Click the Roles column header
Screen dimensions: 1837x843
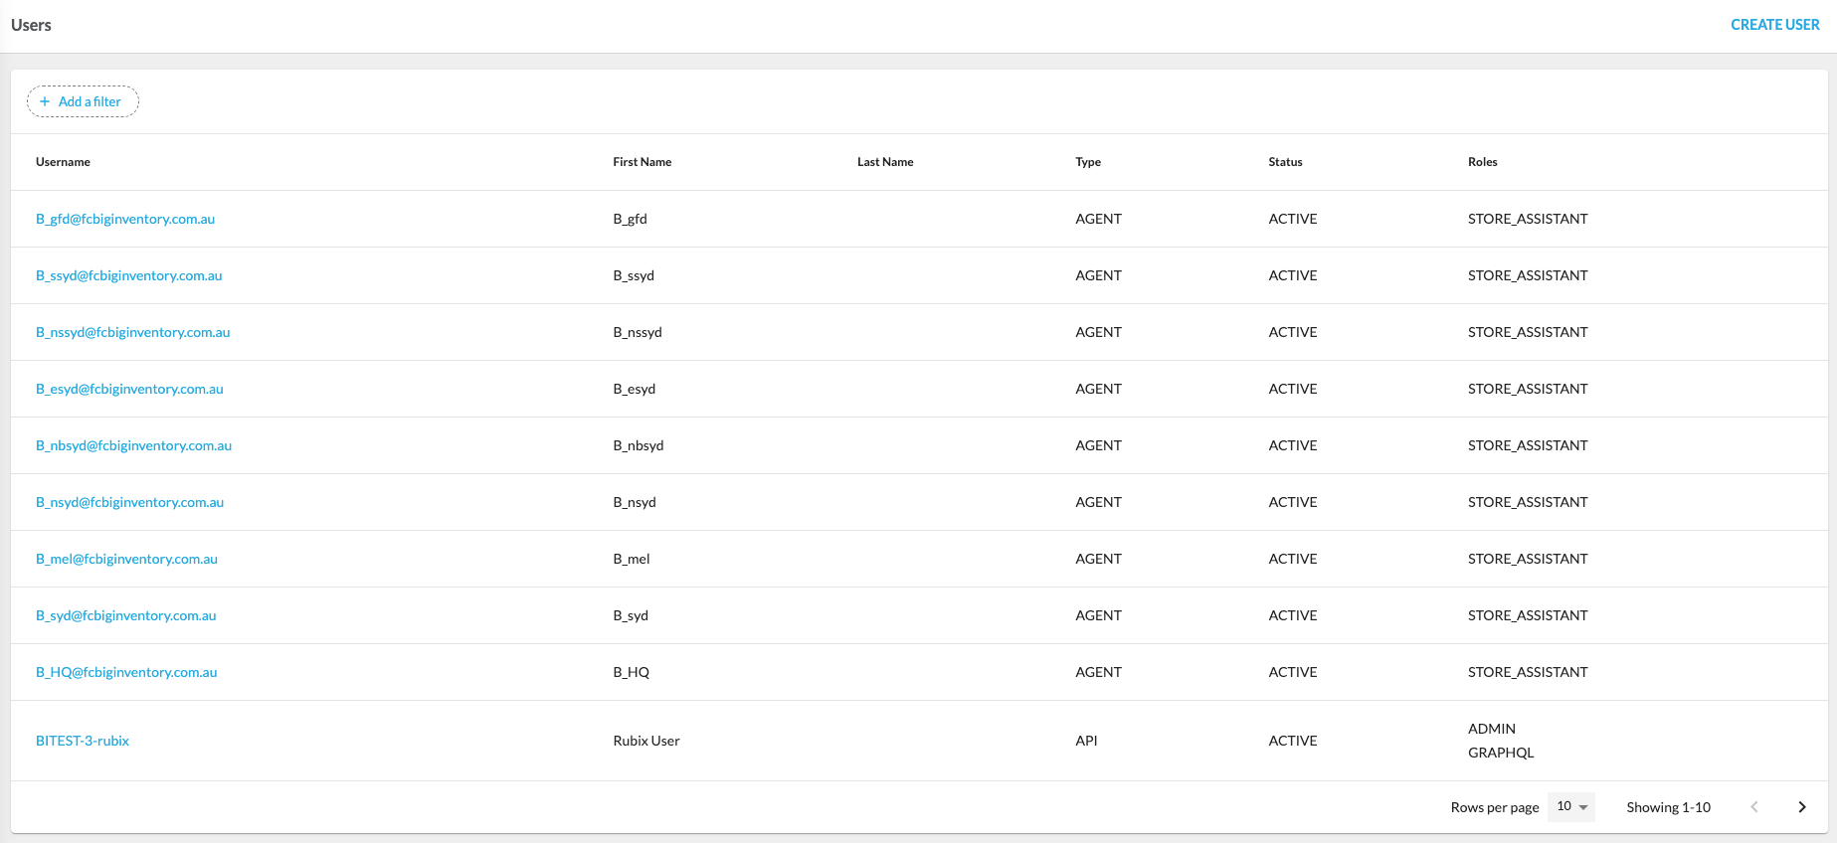point(1482,162)
